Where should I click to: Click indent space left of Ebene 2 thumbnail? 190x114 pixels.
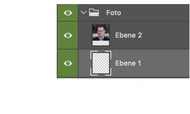point(85,35)
